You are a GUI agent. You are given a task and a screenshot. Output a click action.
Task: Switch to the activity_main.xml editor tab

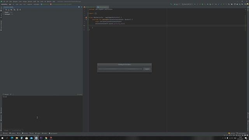tap(90, 7)
